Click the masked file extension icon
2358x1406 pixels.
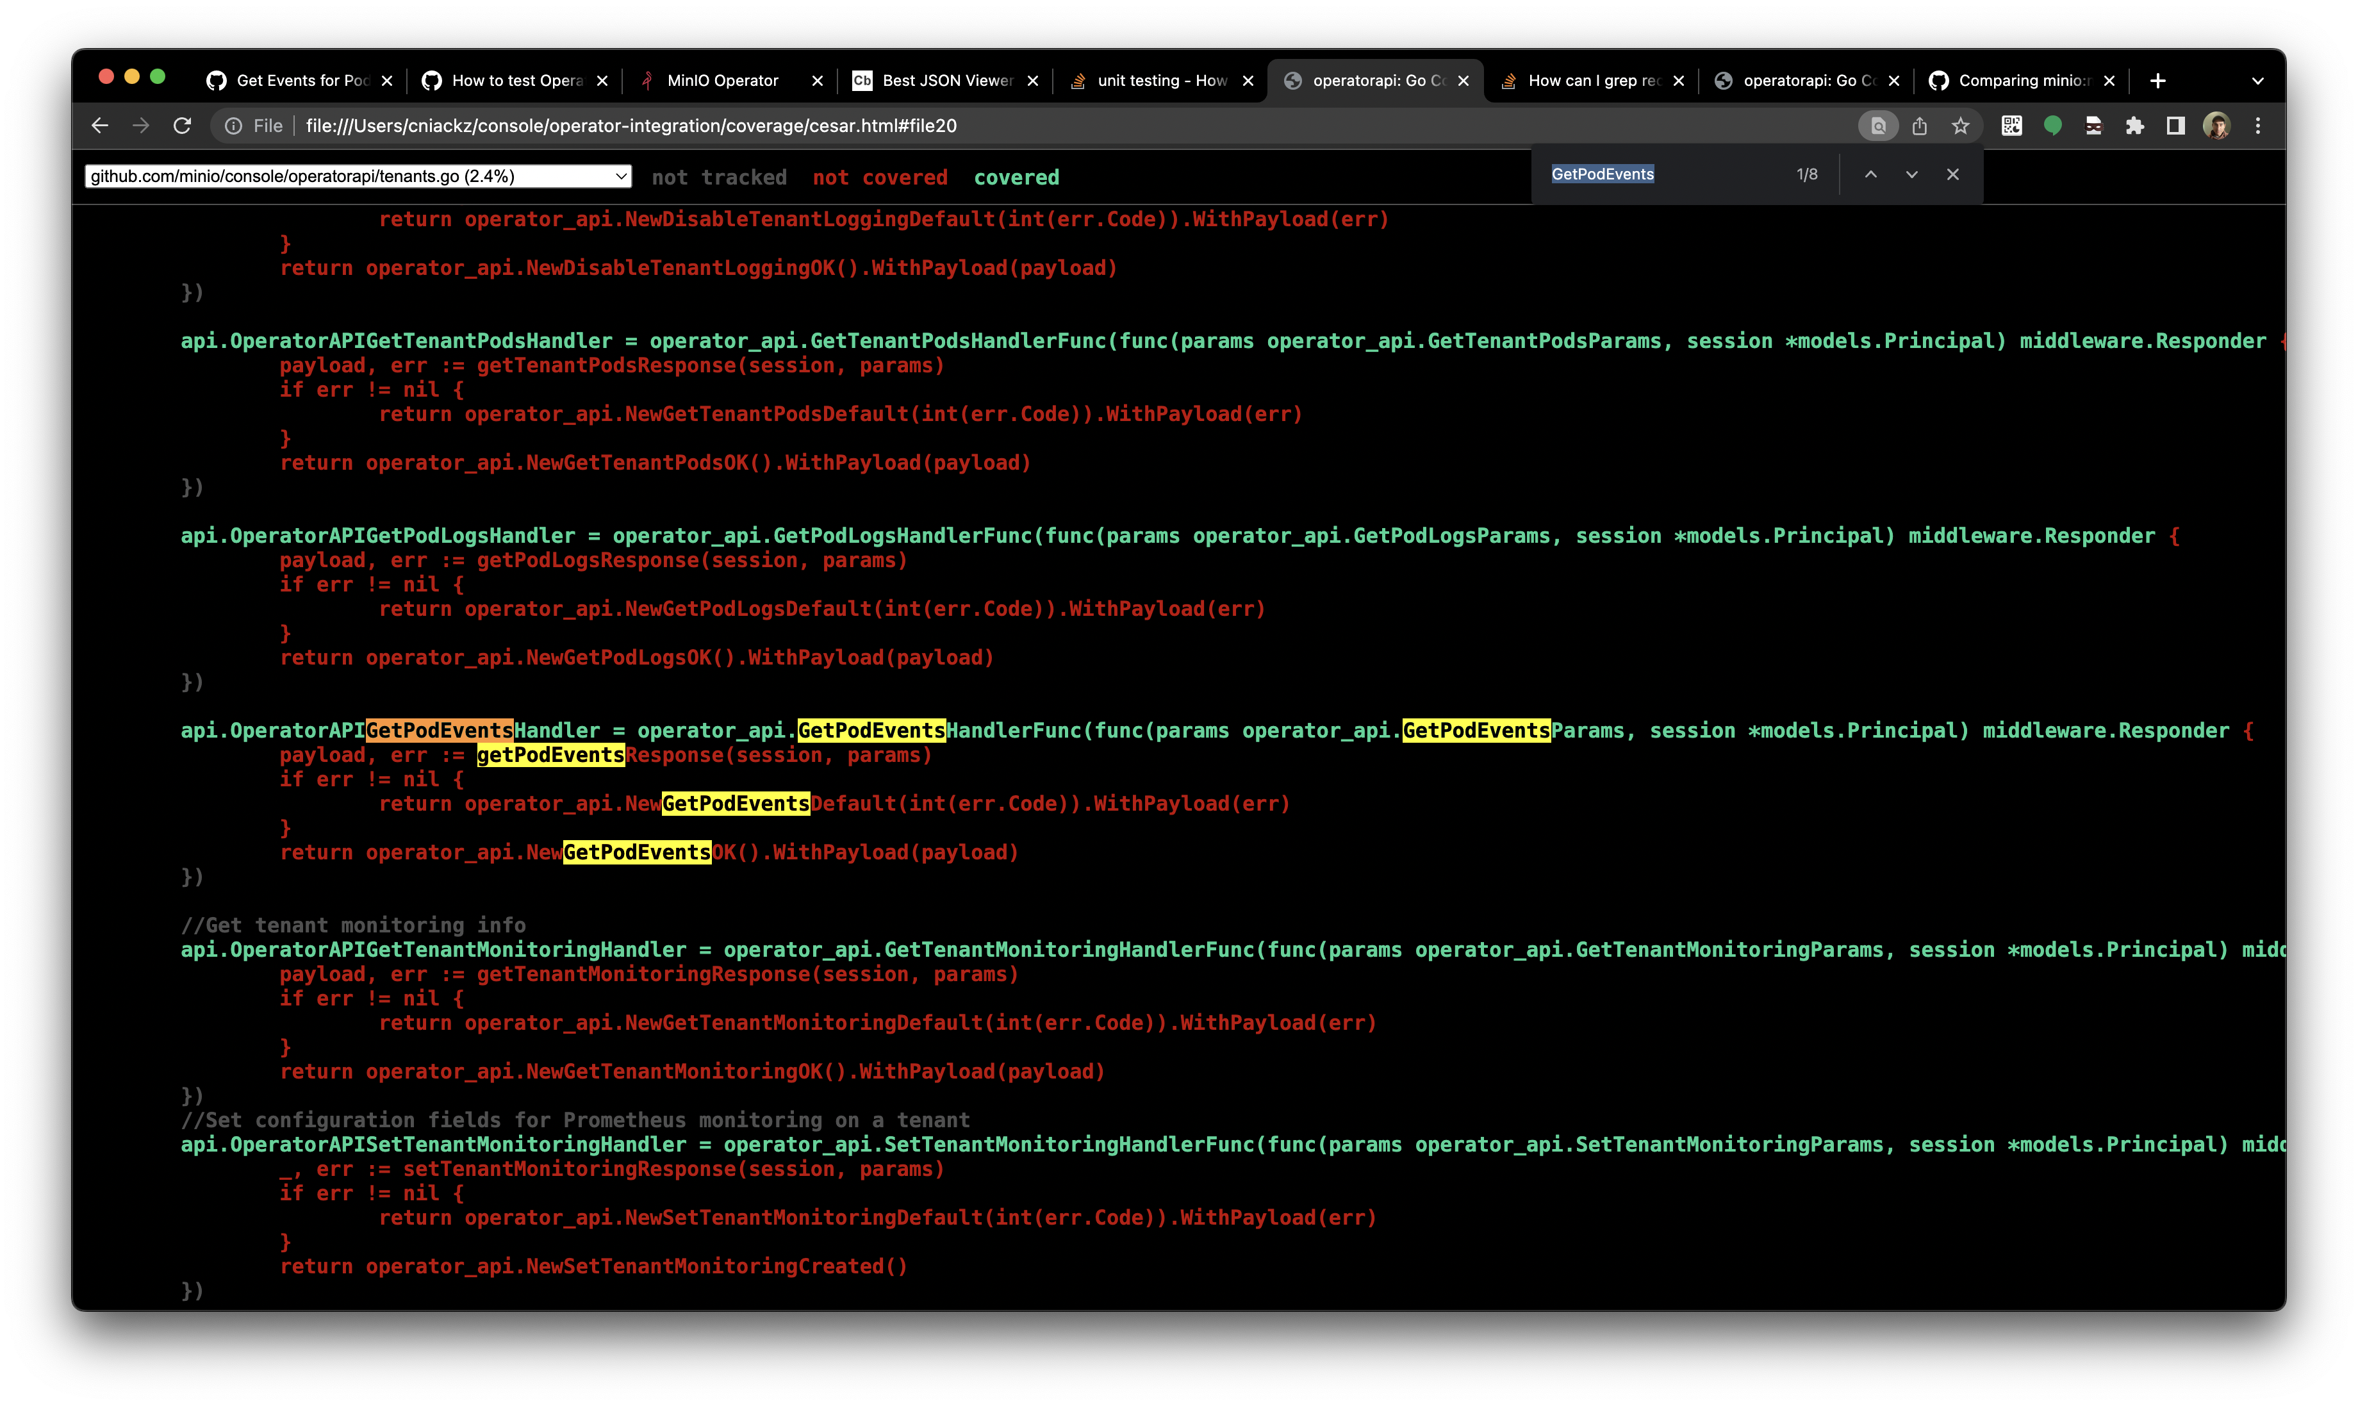[2093, 126]
